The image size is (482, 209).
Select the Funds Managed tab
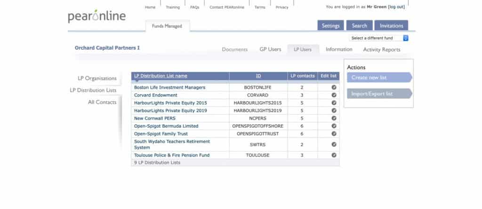(167, 26)
